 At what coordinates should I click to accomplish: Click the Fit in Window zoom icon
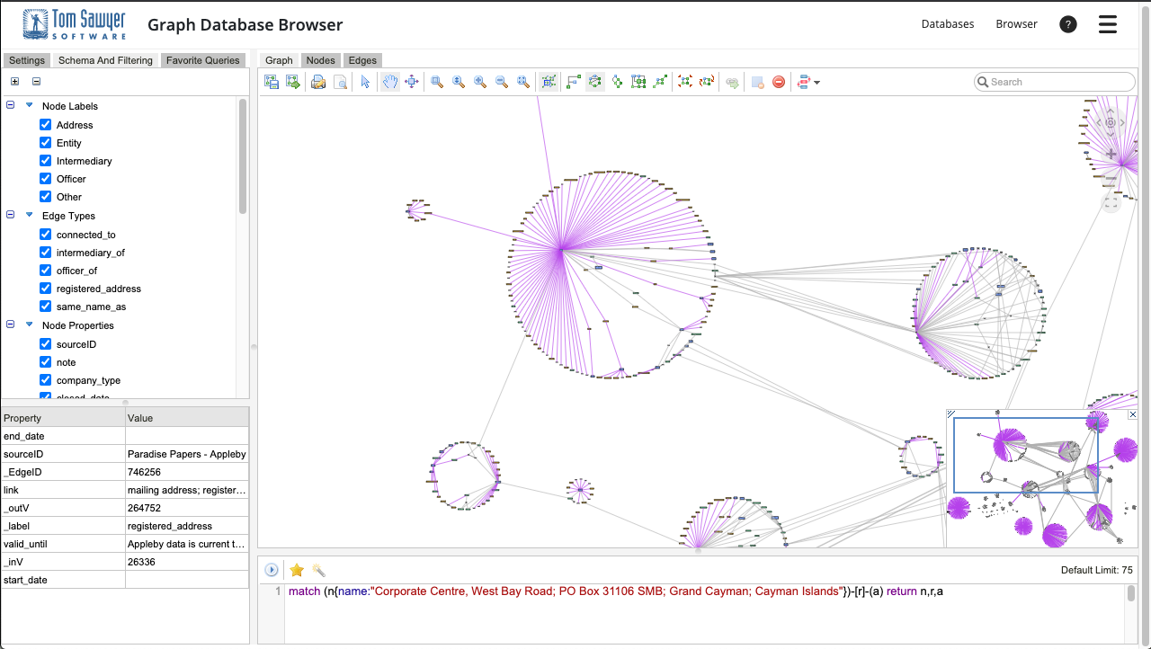pos(522,82)
